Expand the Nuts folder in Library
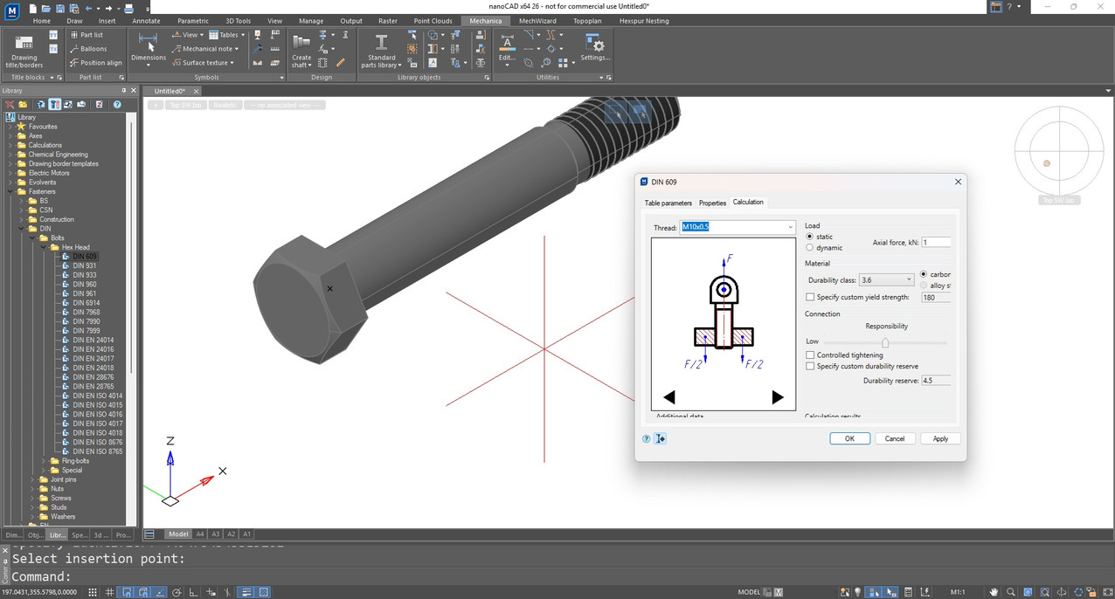This screenshot has height=599, width=1115. pos(33,489)
